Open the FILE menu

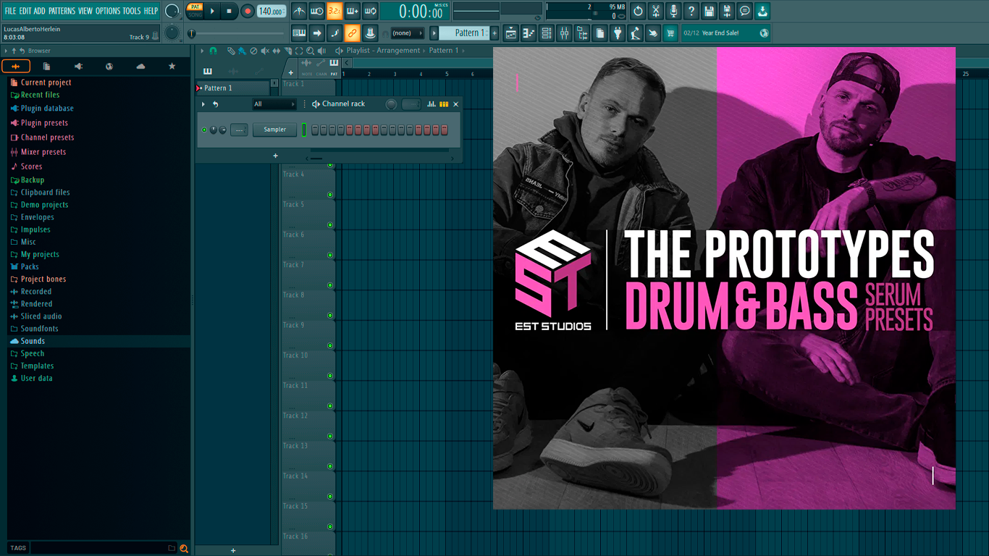10,11
